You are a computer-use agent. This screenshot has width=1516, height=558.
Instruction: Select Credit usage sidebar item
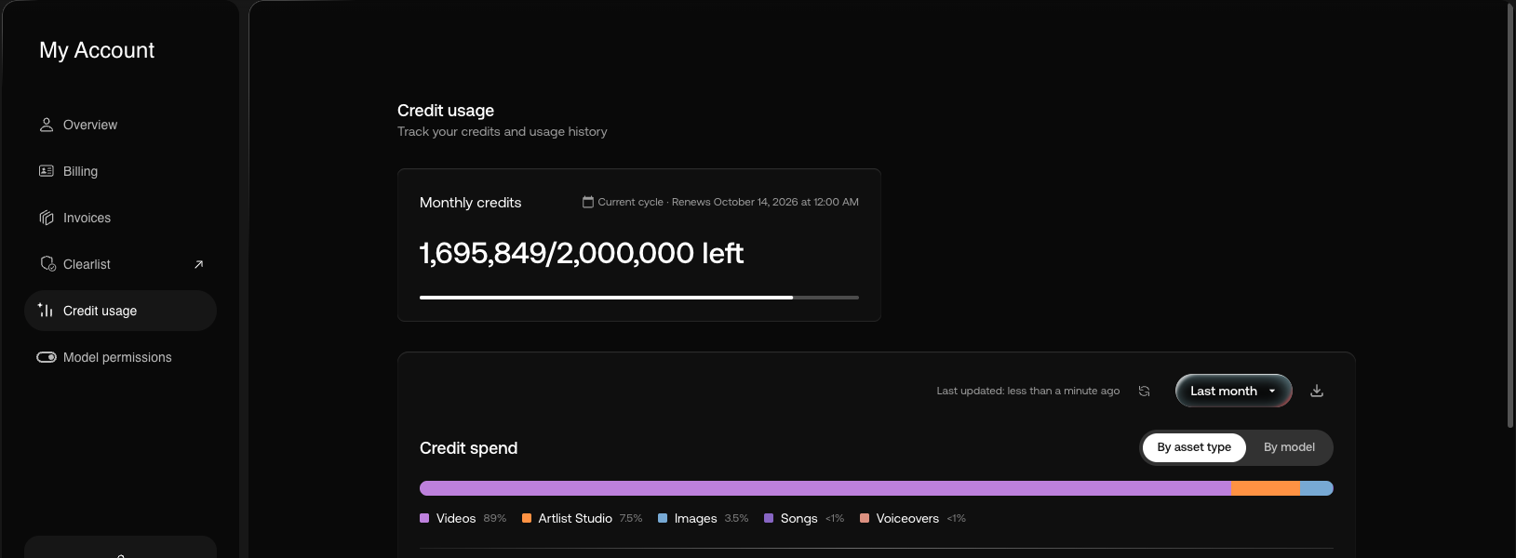point(120,311)
